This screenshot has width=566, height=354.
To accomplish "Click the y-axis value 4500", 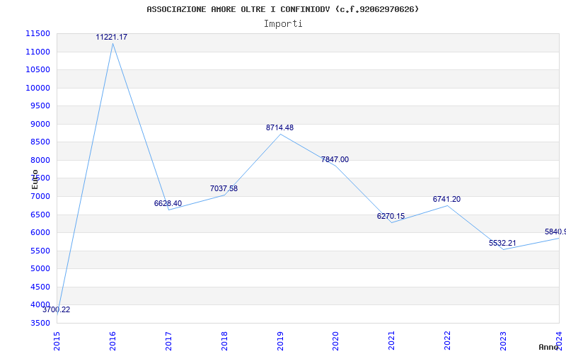I will point(40,287).
